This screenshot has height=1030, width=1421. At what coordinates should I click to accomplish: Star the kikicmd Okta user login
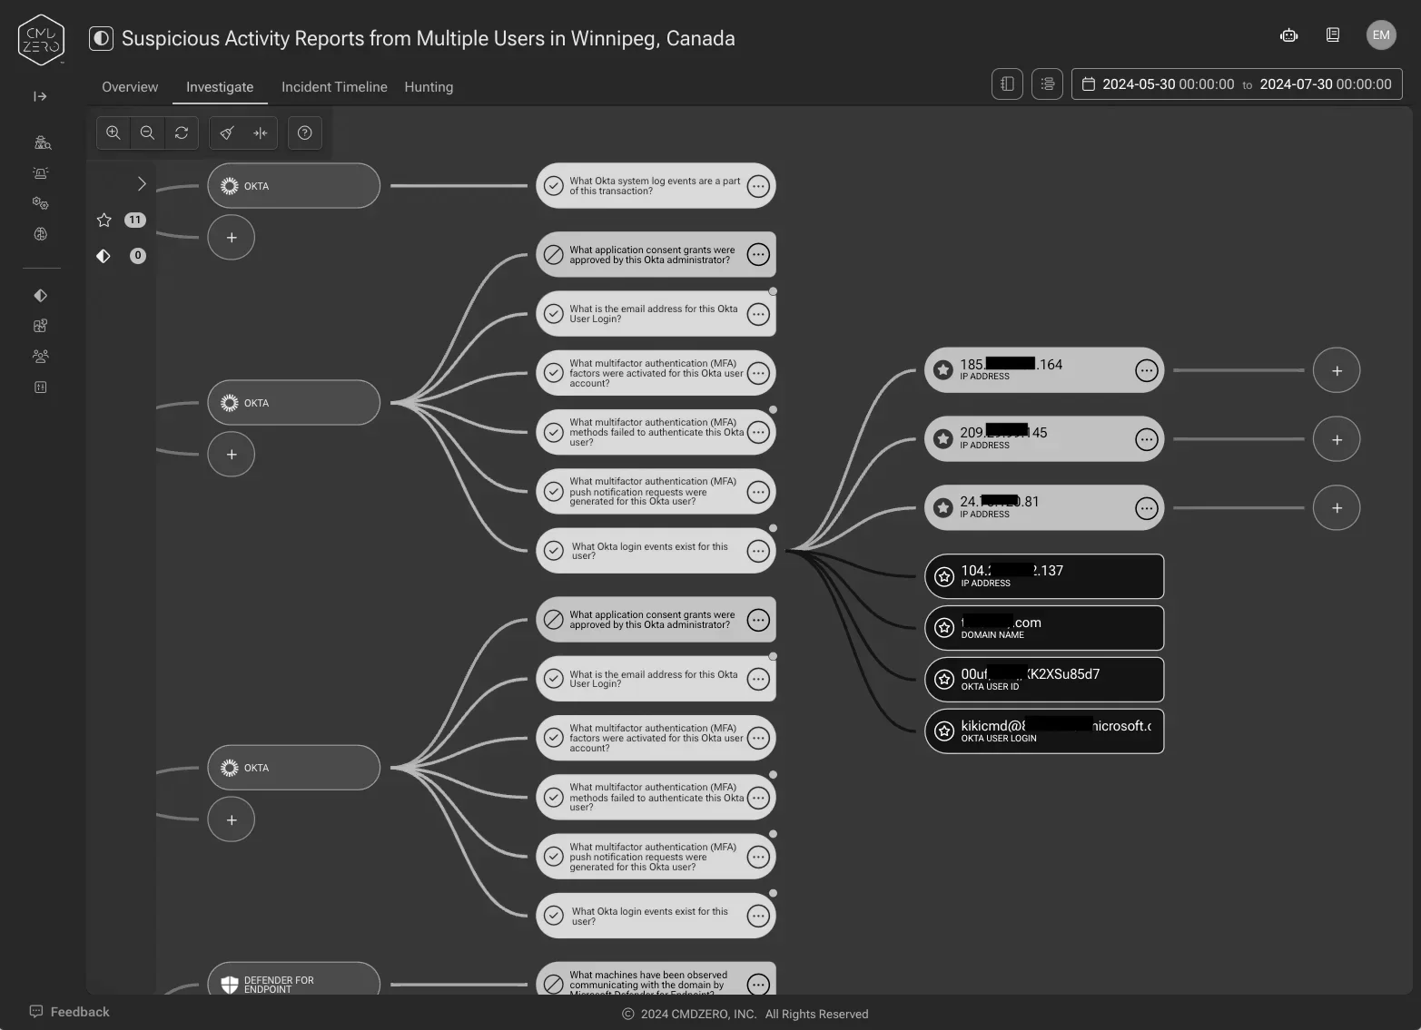tap(944, 731)
